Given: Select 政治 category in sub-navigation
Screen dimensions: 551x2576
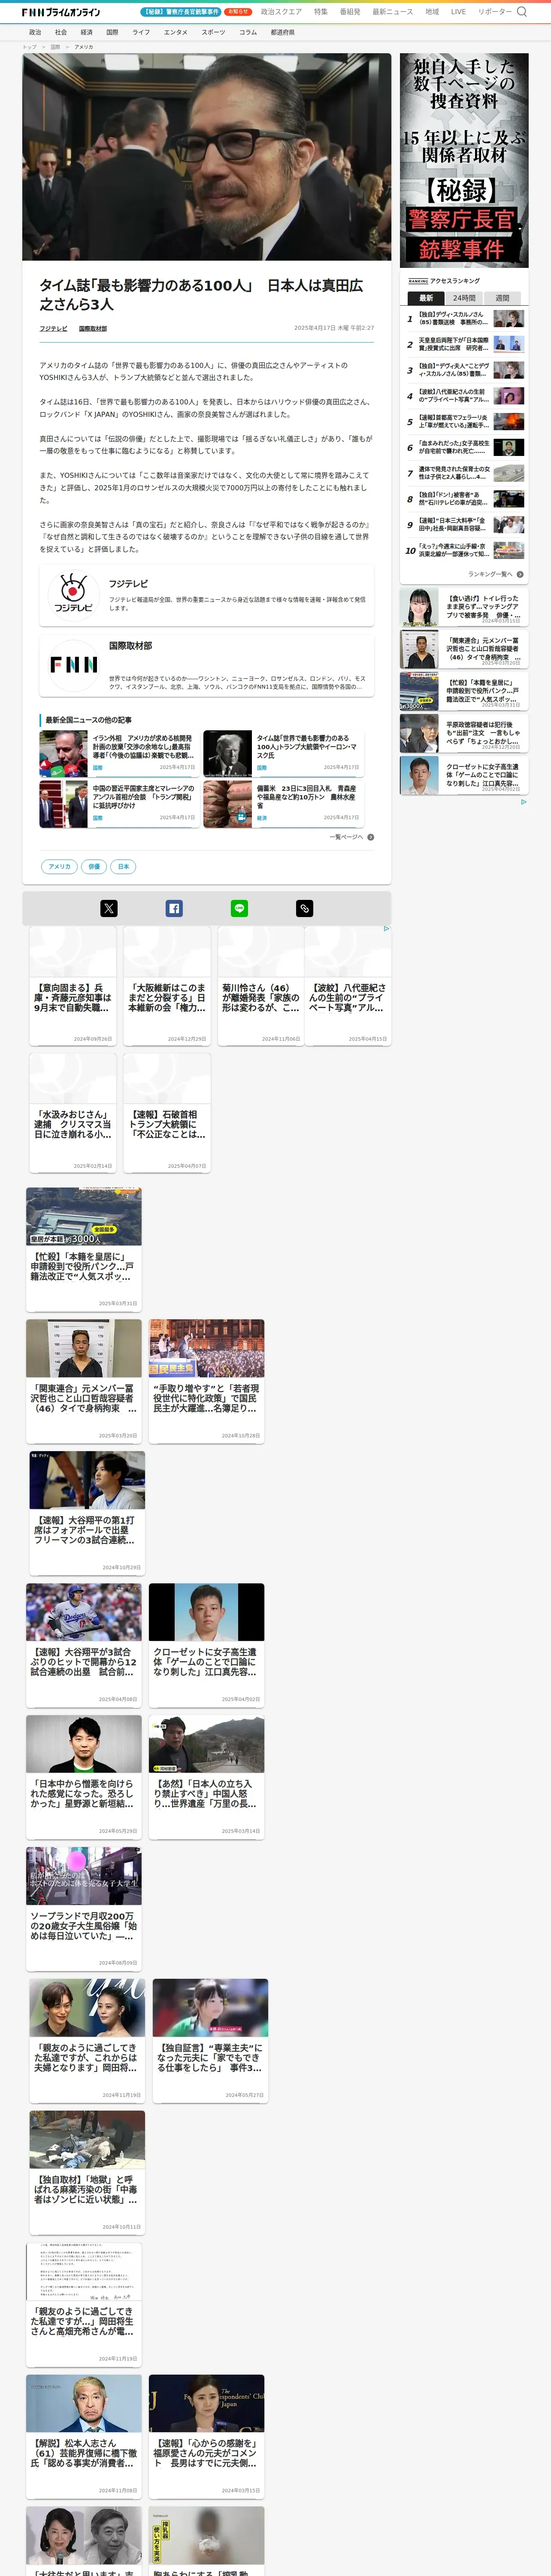Looking at the screenshot, I should coord(35,32).
